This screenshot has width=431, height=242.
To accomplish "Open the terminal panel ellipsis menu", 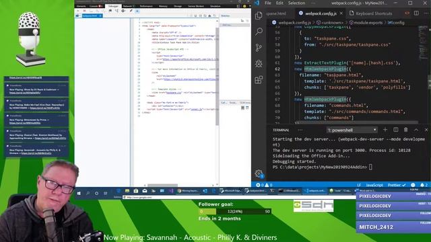I will (300, 130).
